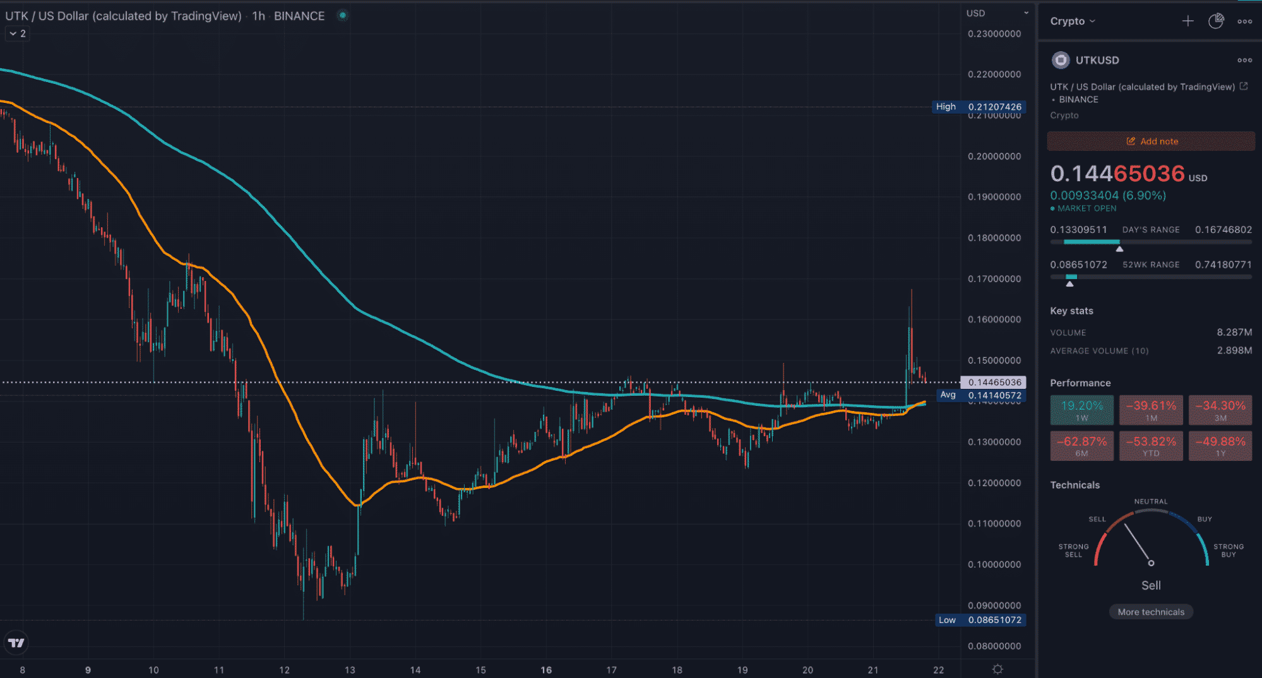Viewport: 1262px width, 678px height.
Task: Open Crypto watchlist more options menu
Action: tap(1244, 21)
